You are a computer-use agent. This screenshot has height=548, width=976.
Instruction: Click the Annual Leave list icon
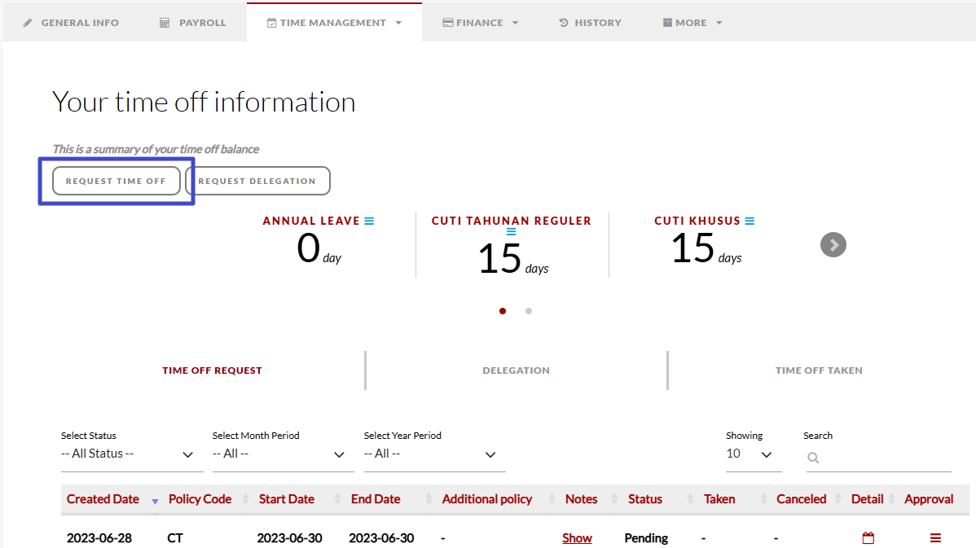point(369,221)
